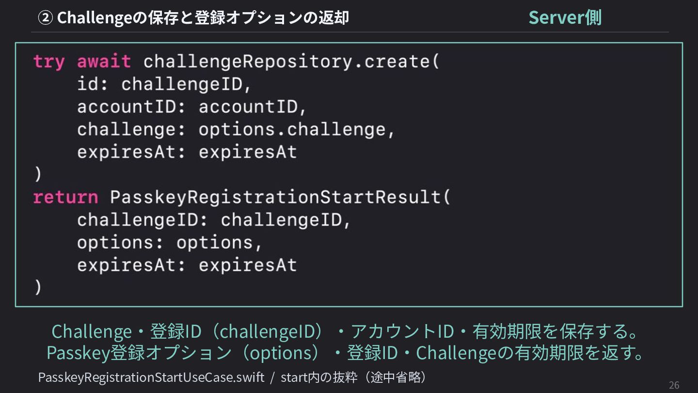Select challengeRepository.create( text
The width and height of the screenshot is (698, 393).
291,62
